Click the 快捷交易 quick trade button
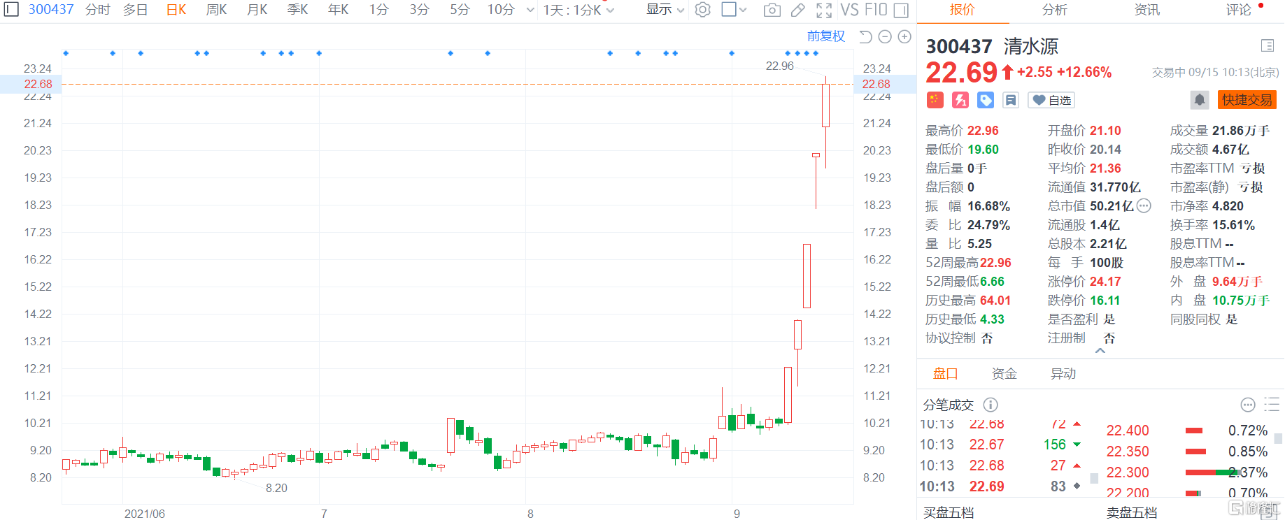This screenshot has width=1285, height=520. [1247, 100]
